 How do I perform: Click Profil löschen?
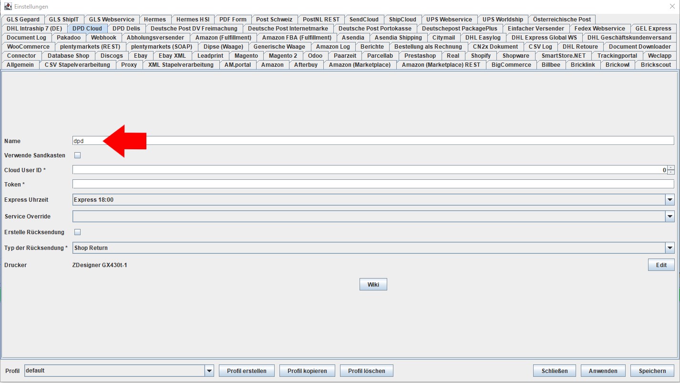point(368,371)
